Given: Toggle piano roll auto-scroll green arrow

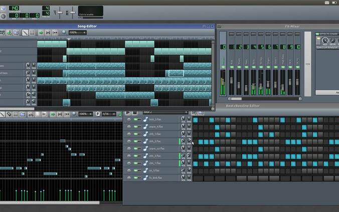Looking at the screenshot, I should click(x=53, y=114).
